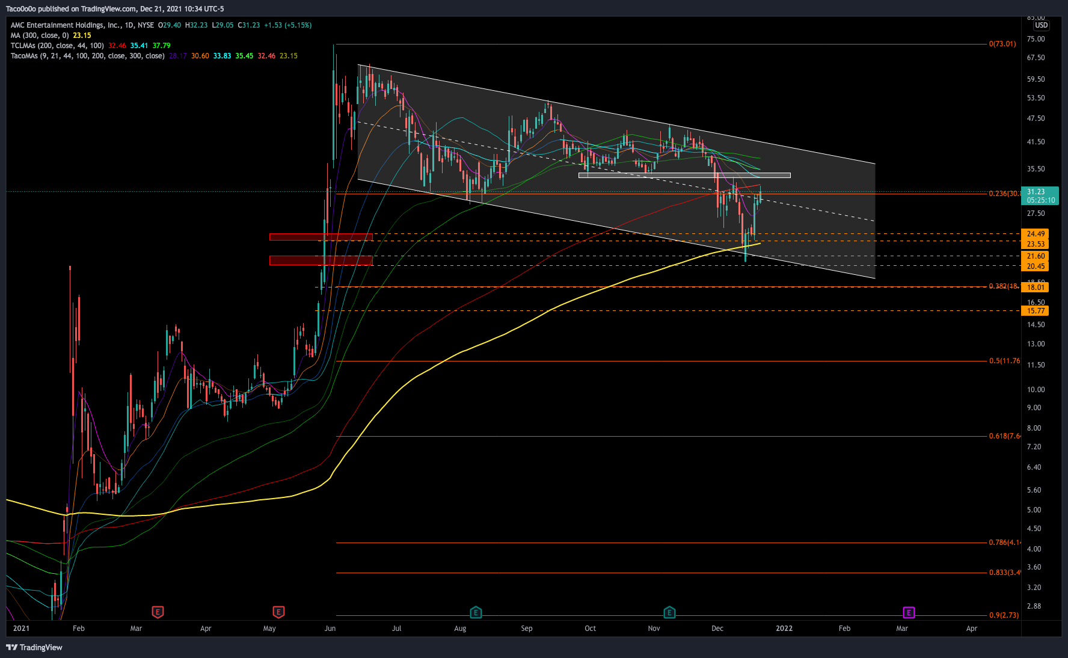Click the USD currency label on price axis
This screenshot has width=1068, height=658.
(1041, 25)
